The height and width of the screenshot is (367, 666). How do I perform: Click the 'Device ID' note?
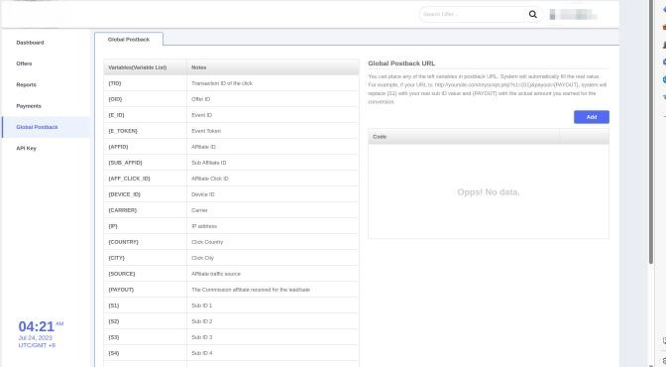pos(203,194)
